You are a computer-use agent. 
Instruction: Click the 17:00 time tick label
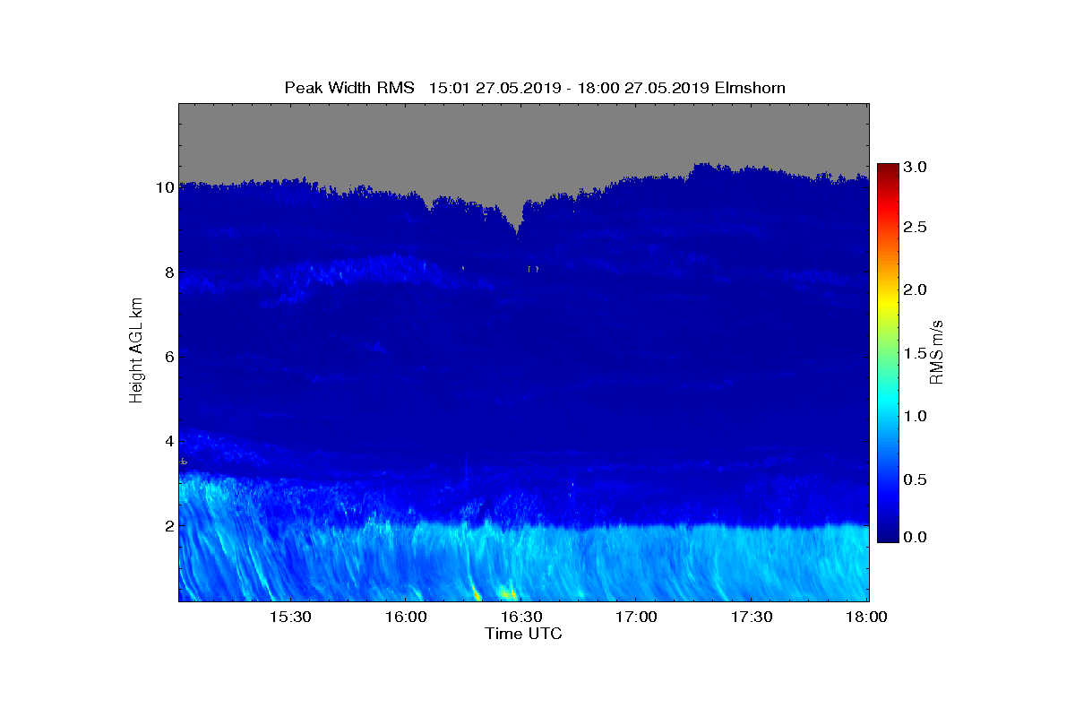point(637,618)
